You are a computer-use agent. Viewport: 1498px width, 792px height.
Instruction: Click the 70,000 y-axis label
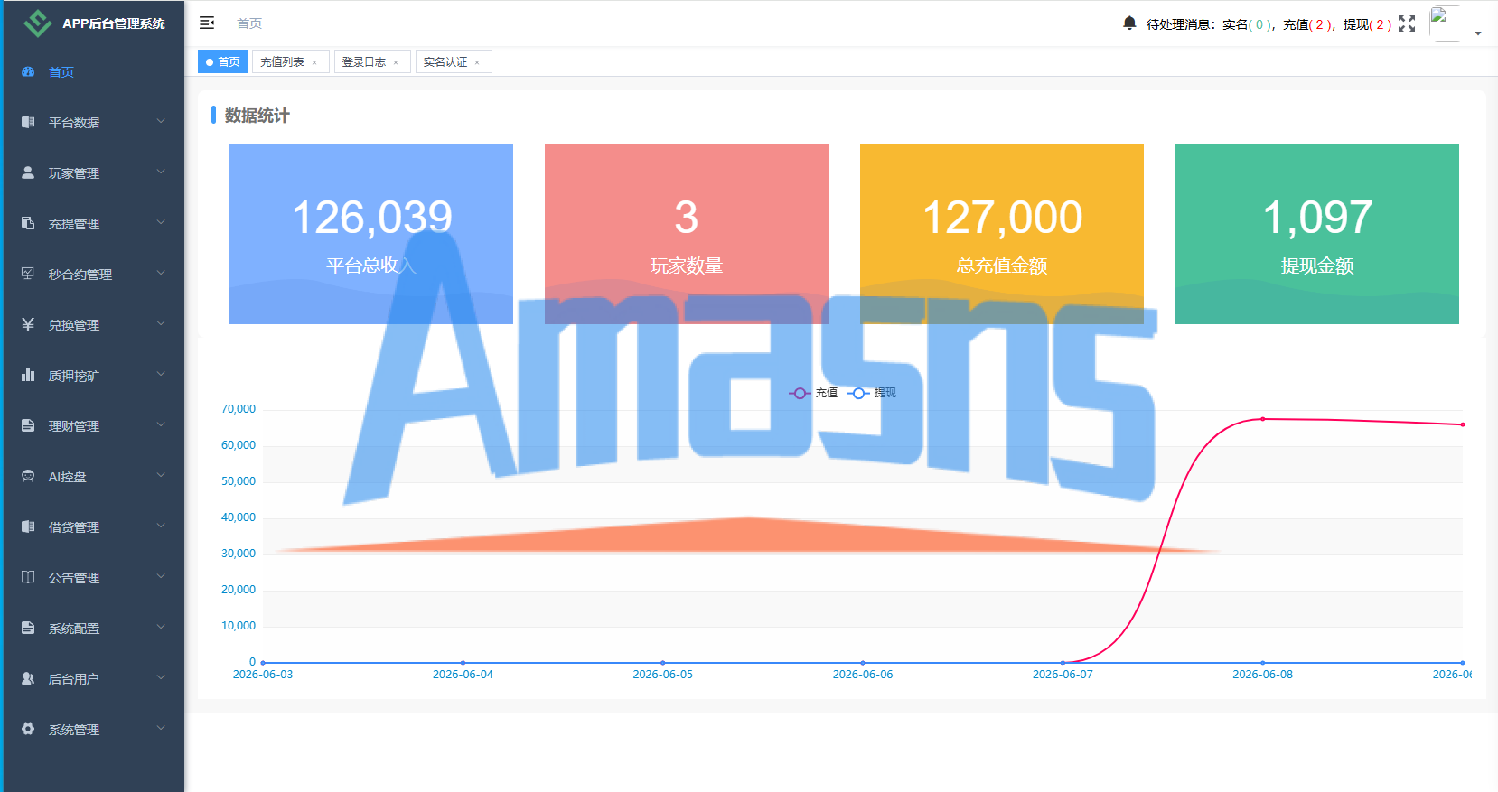click(x=239, y=409)
